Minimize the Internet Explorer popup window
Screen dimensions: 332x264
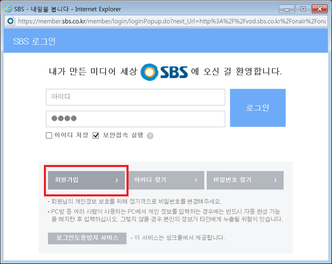(x=287, y=9)
